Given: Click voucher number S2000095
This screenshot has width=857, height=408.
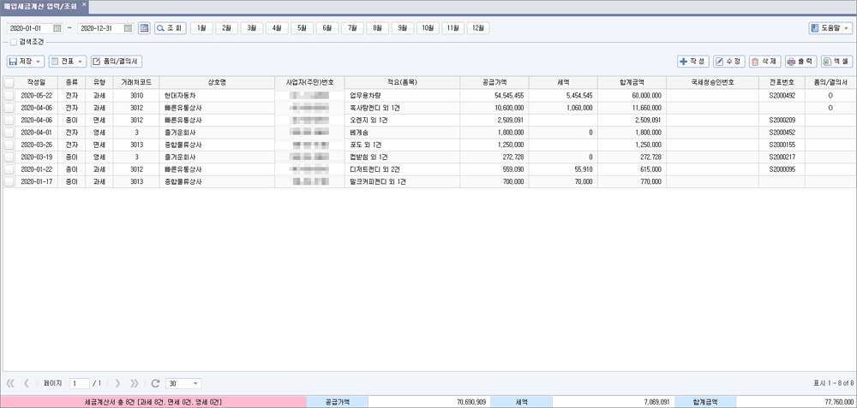Looking at the screenshot, I should coord(782,169).
